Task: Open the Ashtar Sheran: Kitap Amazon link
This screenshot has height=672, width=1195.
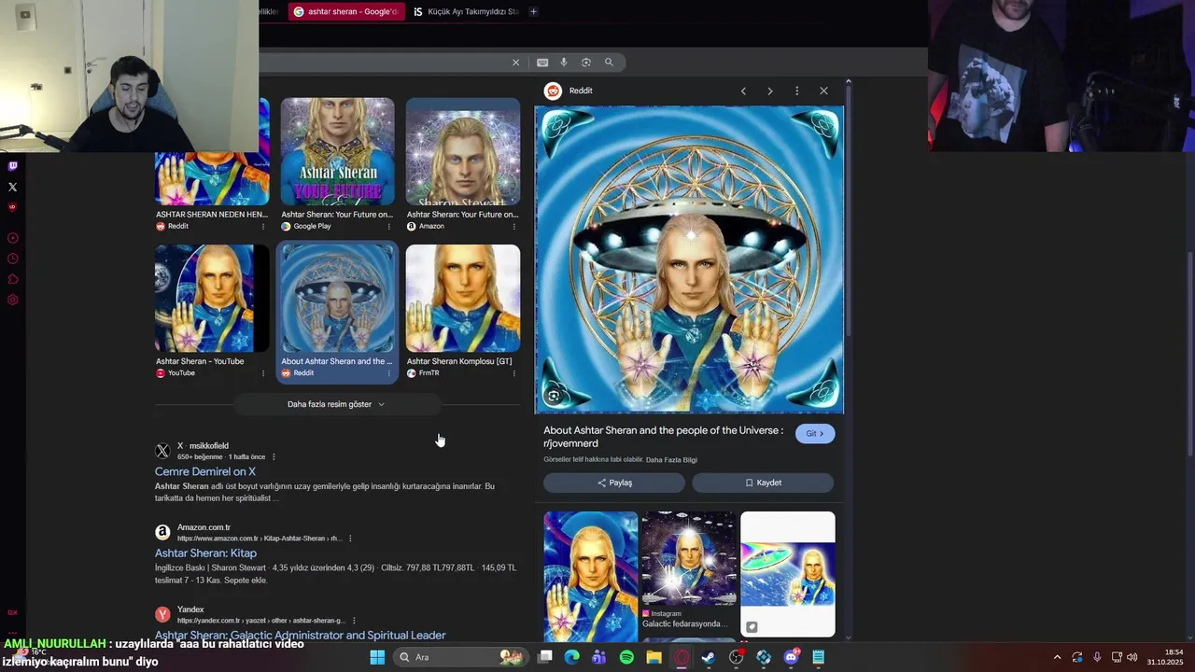Action: click(x=205, y=553)
